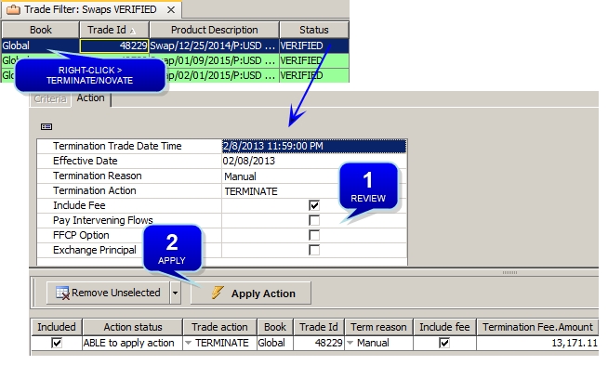The image size is (608, 365).
Task: Open the Trade Filter: Swaps VERIFIED tab
Action: 91,9
